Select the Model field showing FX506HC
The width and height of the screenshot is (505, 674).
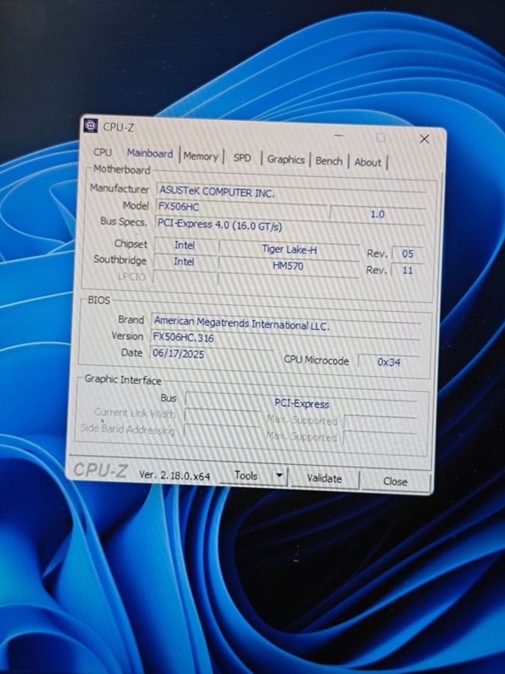(240, 207)
